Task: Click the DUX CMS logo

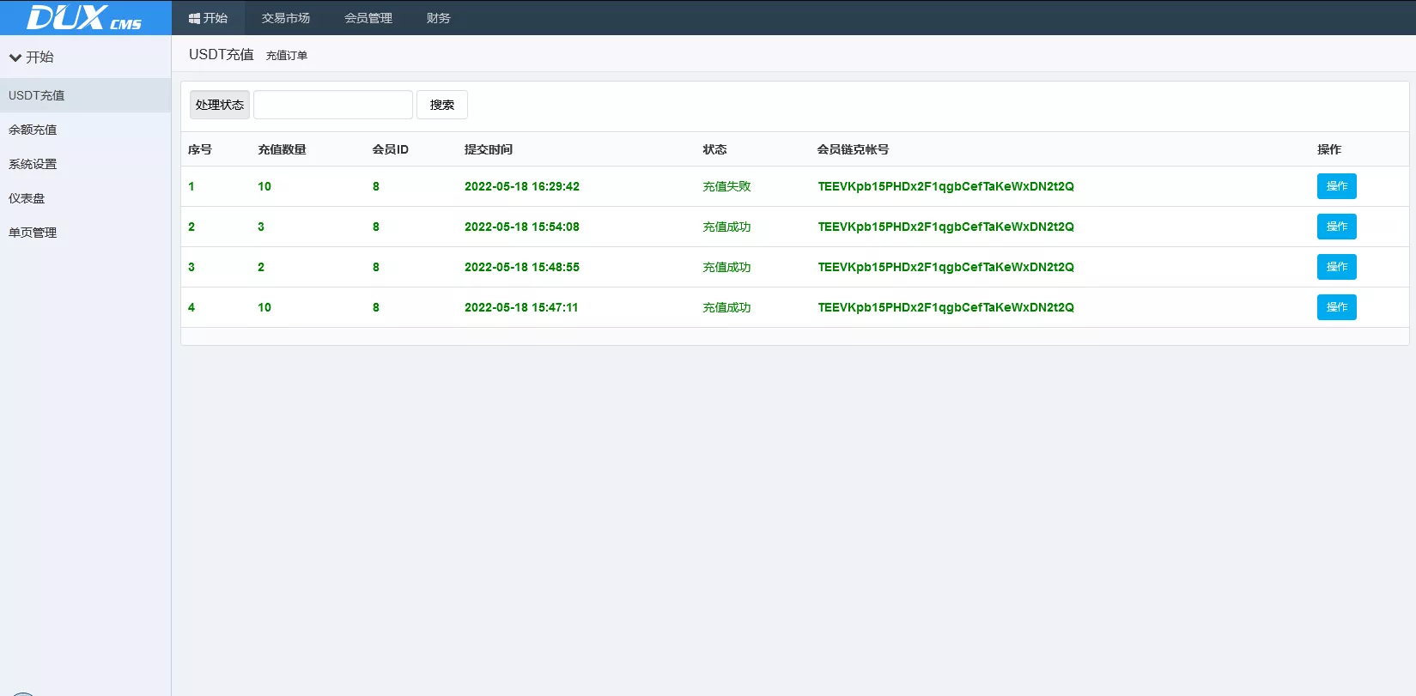Action: tap(84, 17)
